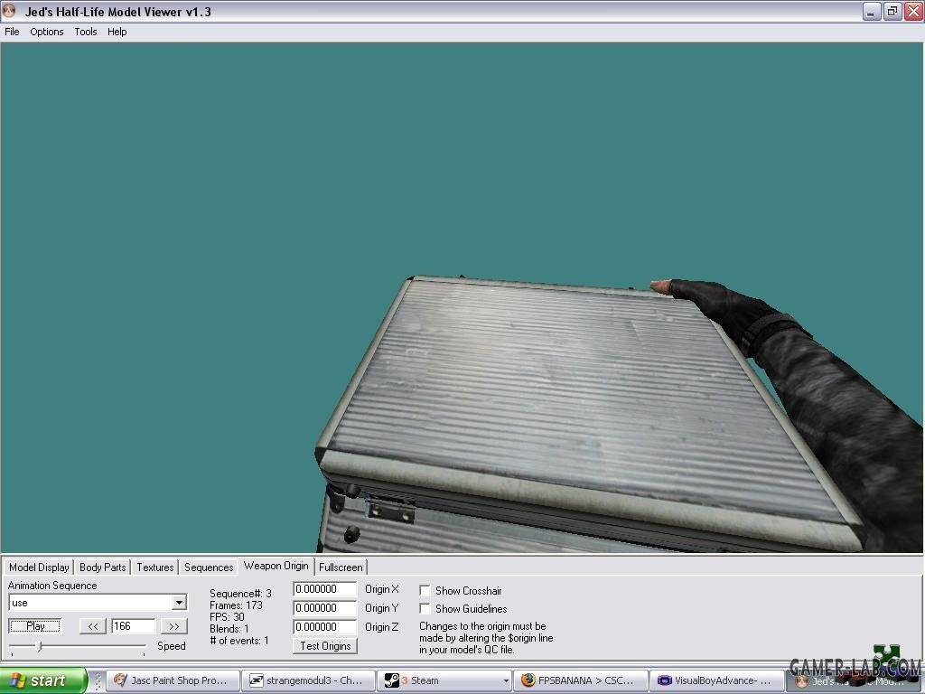This screenshot has height=694, width=925.
Task: Open the File menu
Action: 12,32
